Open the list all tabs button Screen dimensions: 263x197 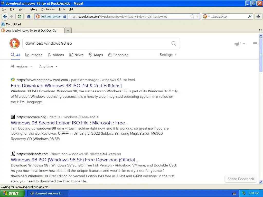point(260,30)
